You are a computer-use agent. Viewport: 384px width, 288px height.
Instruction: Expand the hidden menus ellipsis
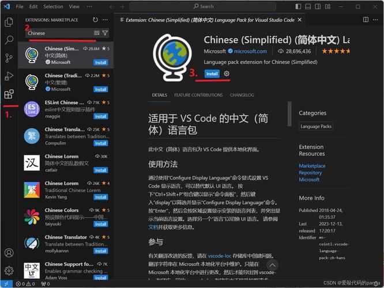click(x=89, y=6)
